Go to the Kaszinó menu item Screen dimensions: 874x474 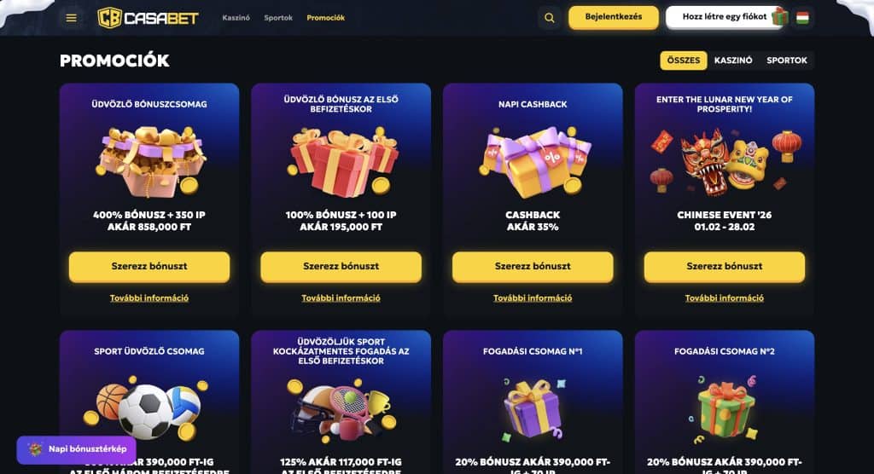(236, 18)
